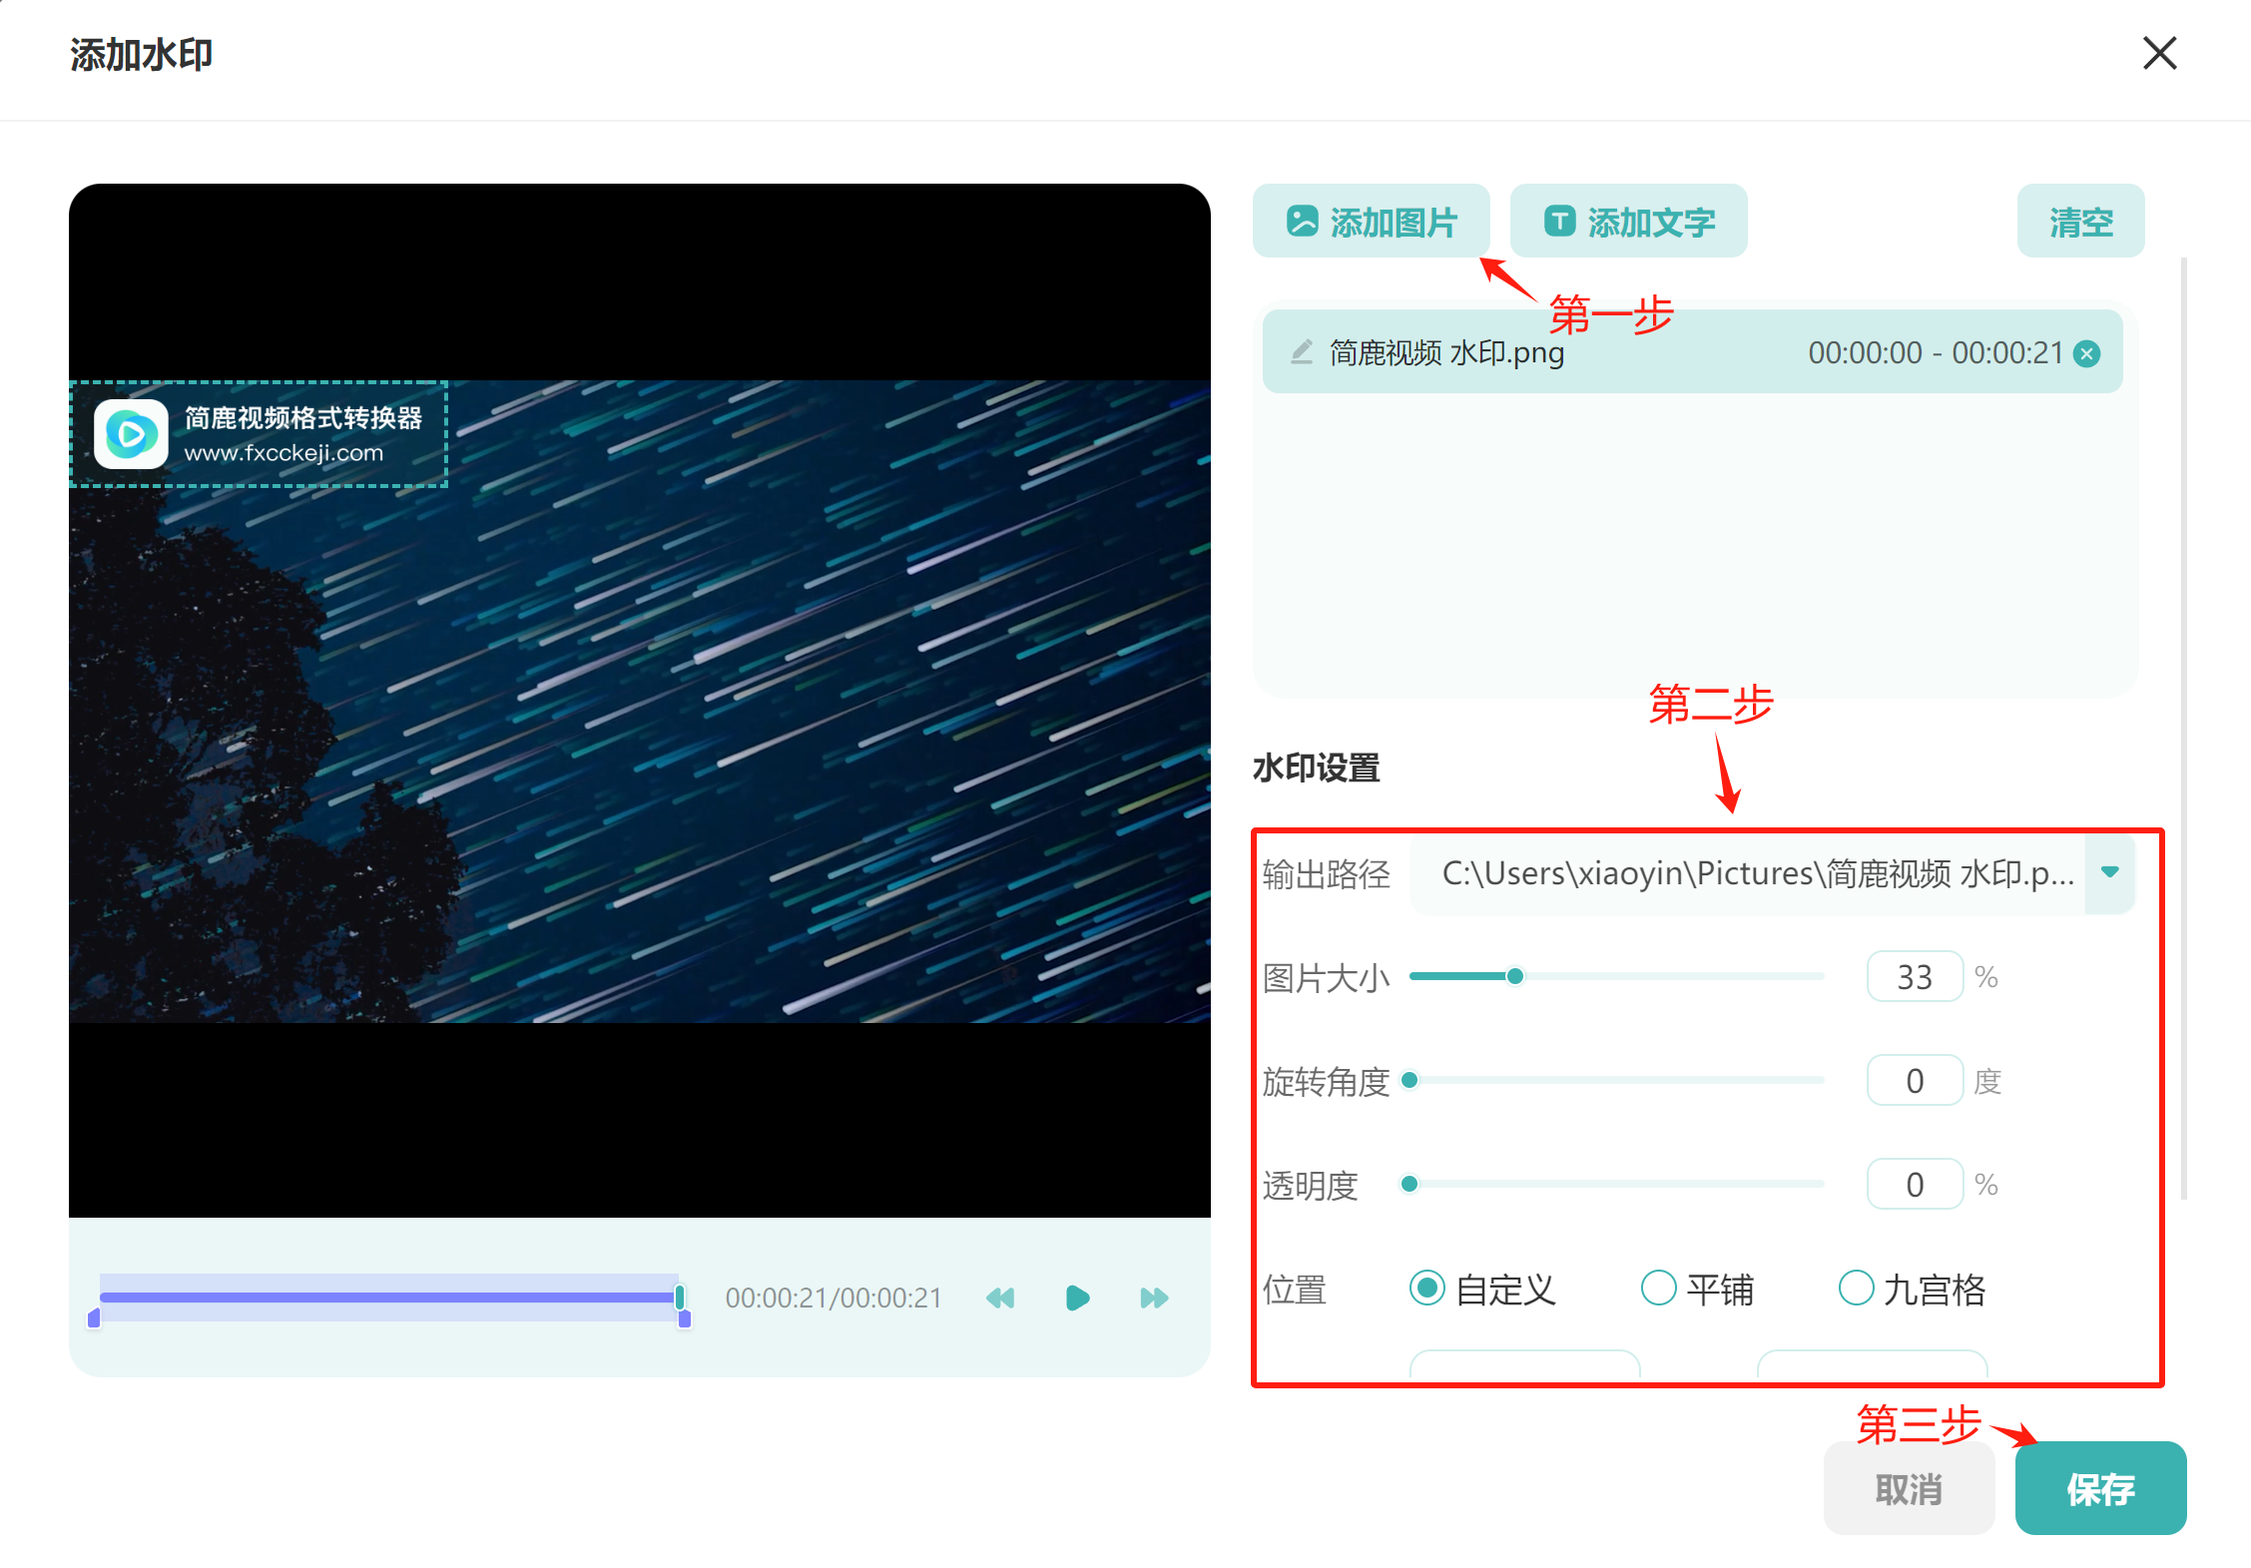Enable the 自定义 position option
This screenshot has width=2251, height=1568.
(x=1427, y=1289)
